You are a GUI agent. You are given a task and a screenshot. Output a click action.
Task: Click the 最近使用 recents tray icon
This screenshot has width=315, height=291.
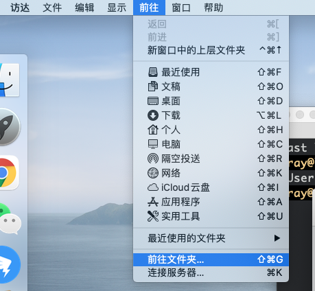click(153, 72)
